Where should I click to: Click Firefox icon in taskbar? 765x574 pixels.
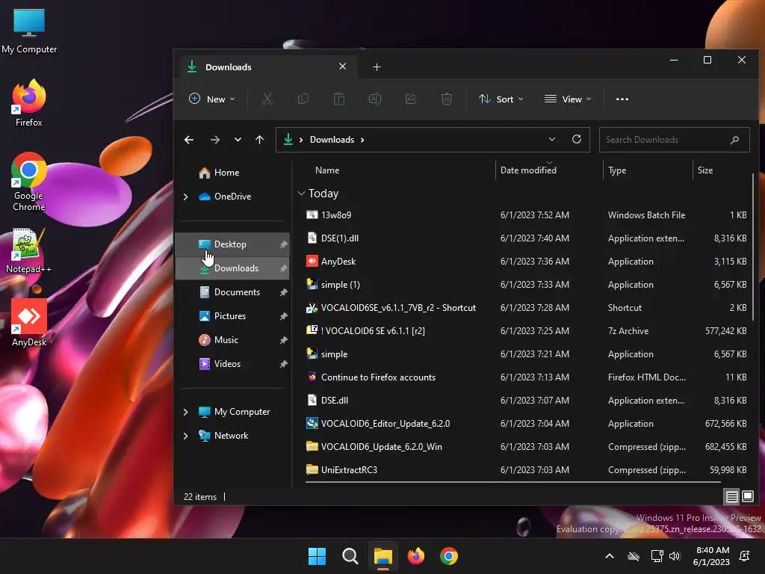[x=415, y=556]
